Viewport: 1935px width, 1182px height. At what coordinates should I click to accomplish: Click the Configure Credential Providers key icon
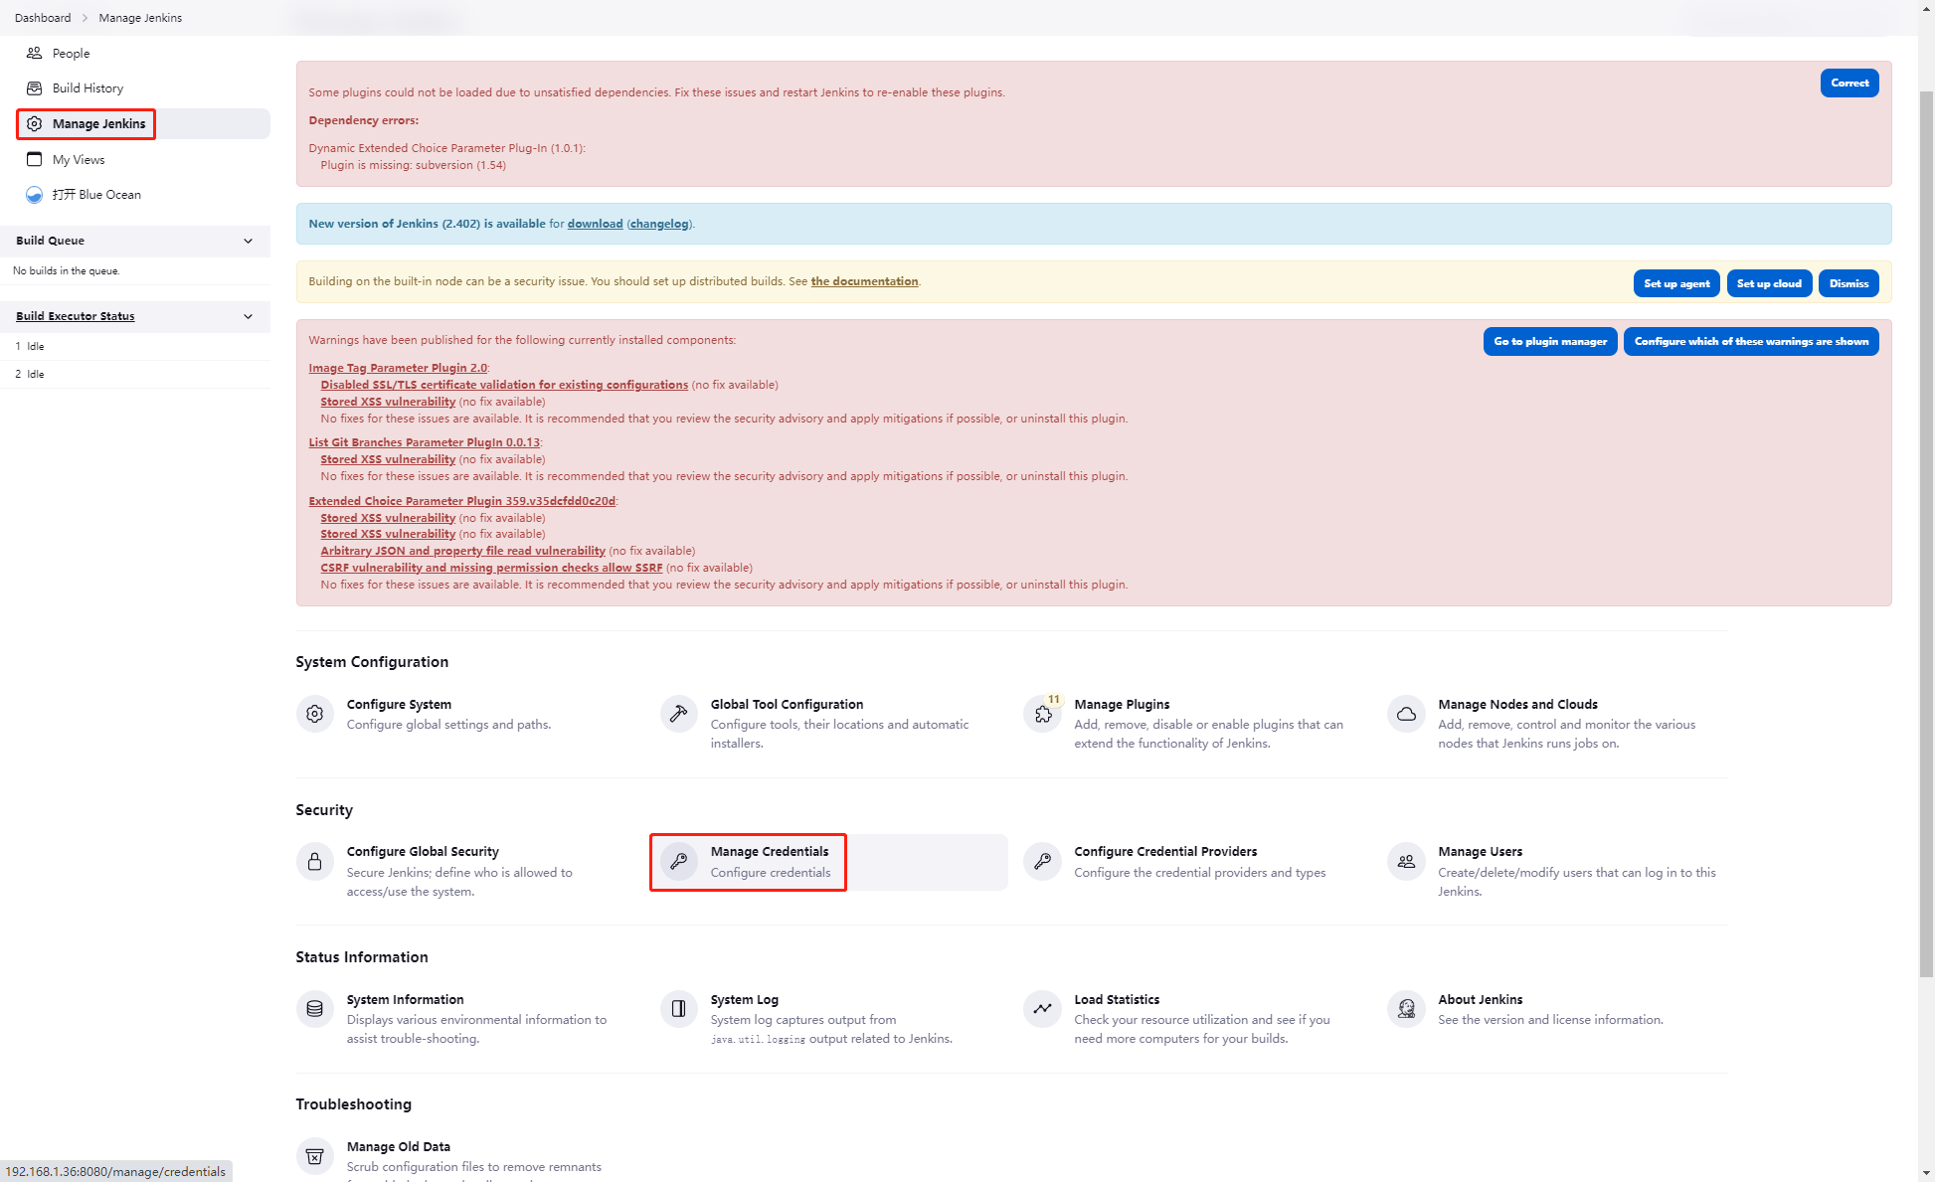[x=1042, y=862]
